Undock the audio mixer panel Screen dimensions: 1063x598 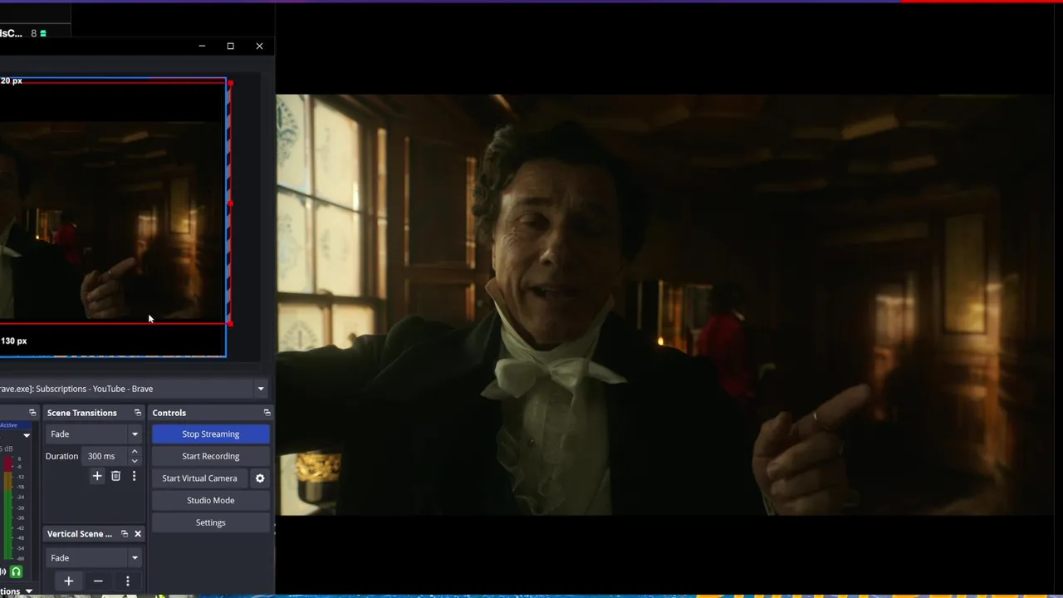[32, 413]
